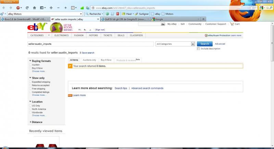The image size is (274, 149).
Task: Switch to the Golf IV tdi gti 150 tab
Action: click(125, 19)
